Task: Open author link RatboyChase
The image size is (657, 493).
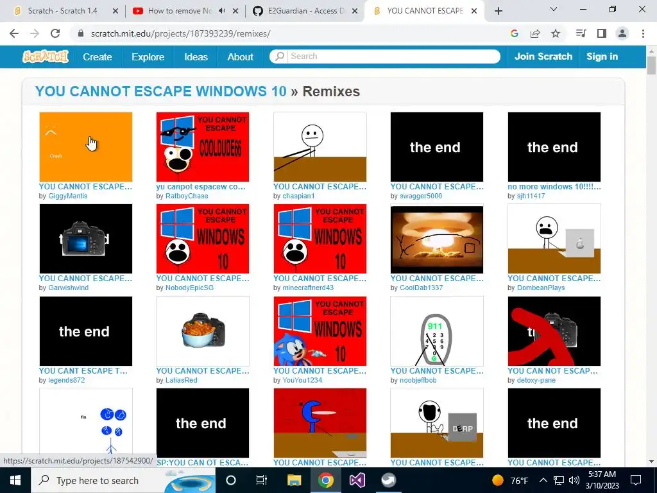Action: [187, 196]
